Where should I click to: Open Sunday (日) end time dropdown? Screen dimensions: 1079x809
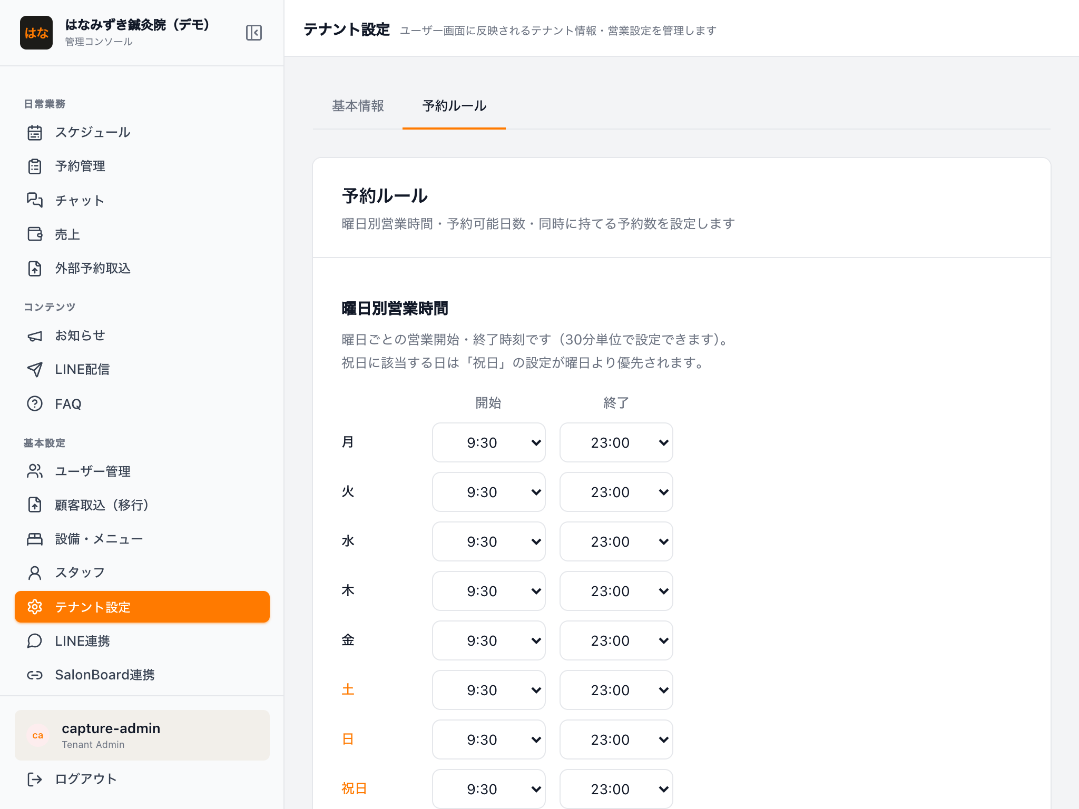[x=616, y=739]
